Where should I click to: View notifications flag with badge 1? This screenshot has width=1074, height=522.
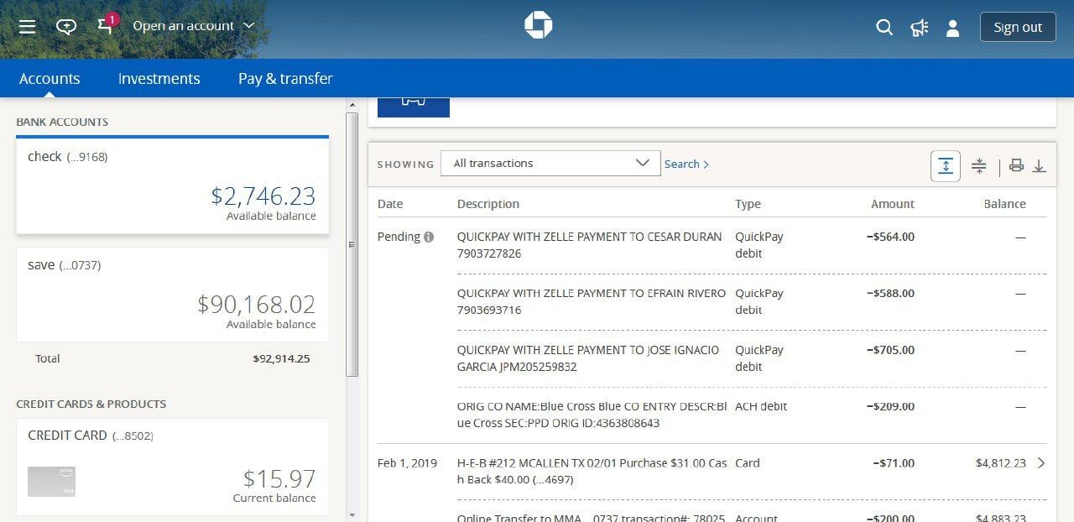click(107, 24)
